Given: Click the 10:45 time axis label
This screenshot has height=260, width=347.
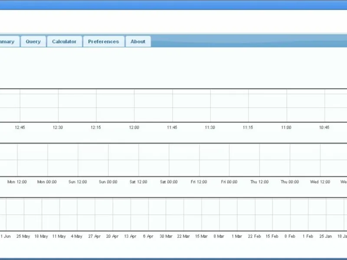Looking at the screenshot, I should pyautogui.click(x=324, y=127).
